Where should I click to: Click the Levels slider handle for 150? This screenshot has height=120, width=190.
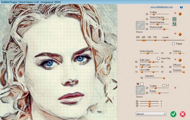tap(165, 40)
